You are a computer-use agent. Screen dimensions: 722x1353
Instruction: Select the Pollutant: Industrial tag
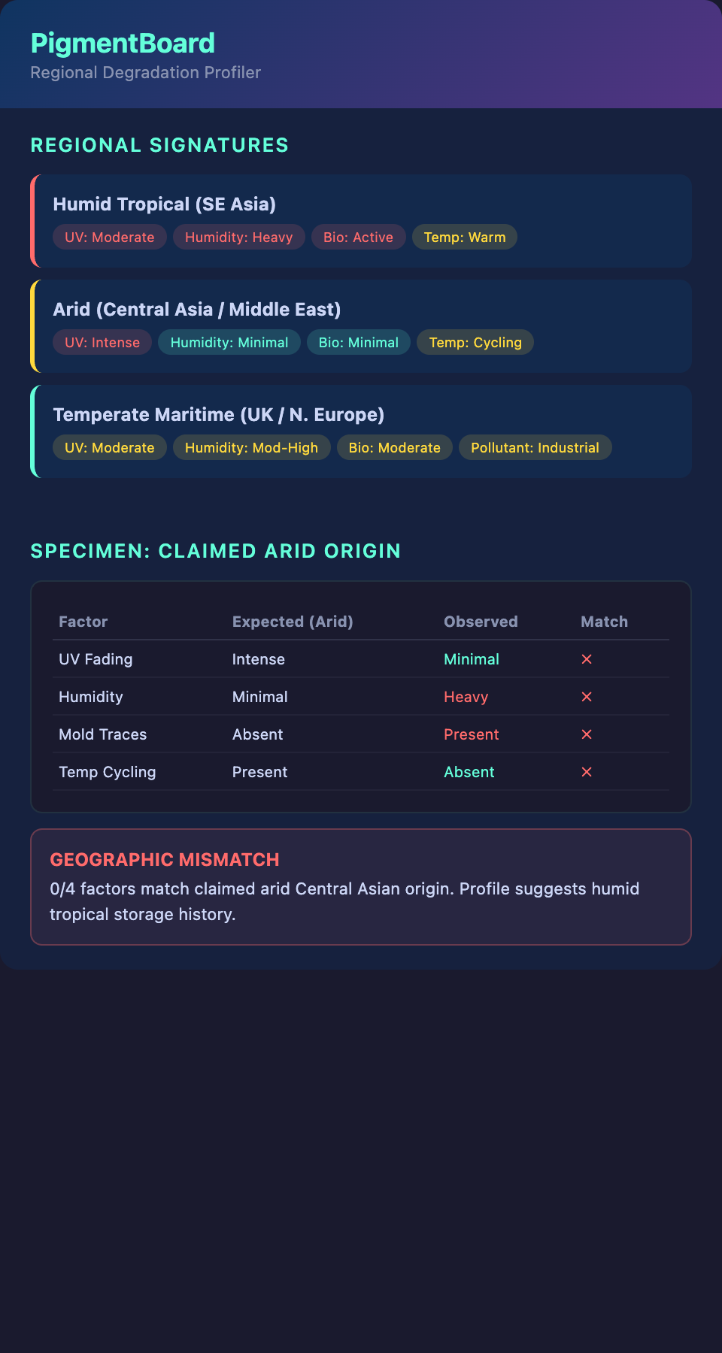535,448
